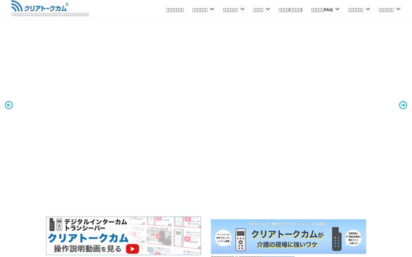This screenshot has width=412, height=257.
Task: Click the left speech bubble in care banner
Action: [x=223, y=238]
